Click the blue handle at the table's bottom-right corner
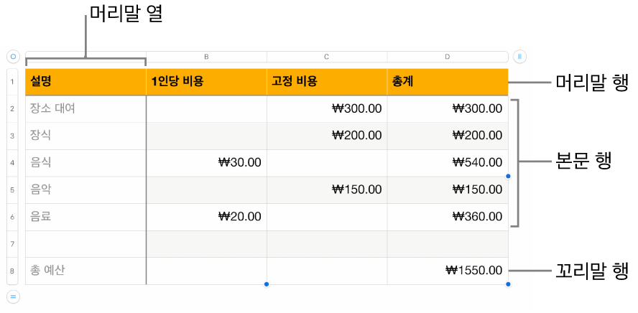This screenshot has height=313, width=638. click(x=509, y=285)
